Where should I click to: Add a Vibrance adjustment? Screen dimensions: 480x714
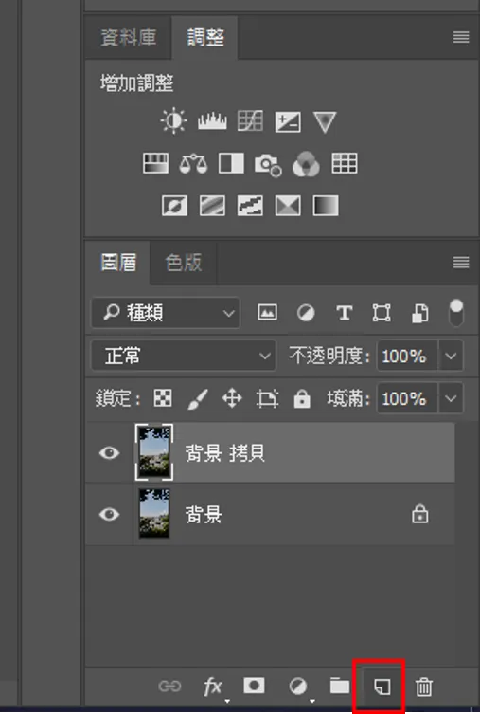click(325, 122)
